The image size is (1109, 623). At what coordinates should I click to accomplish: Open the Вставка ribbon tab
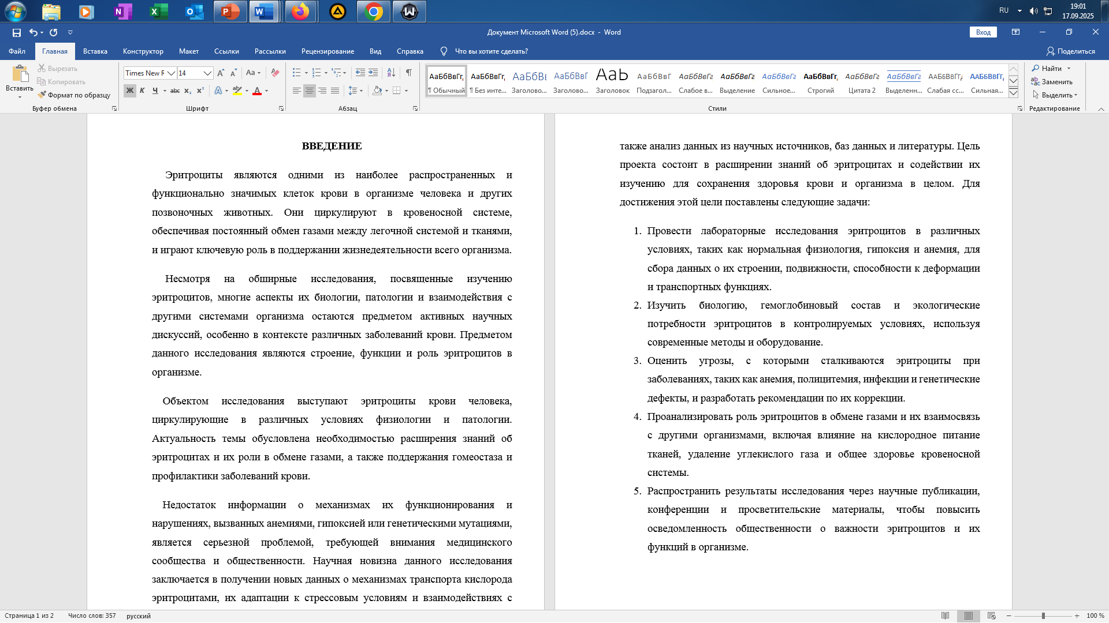tap(95, 51)
